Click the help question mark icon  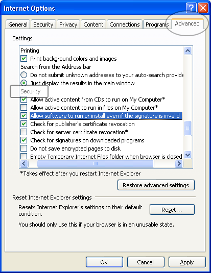[191, 8]
